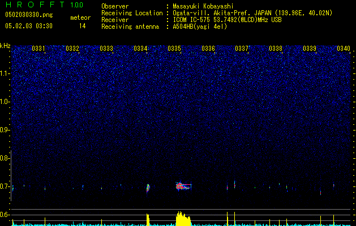
Task: Click the 0335 time marker
Action: [x=174, y=49]
